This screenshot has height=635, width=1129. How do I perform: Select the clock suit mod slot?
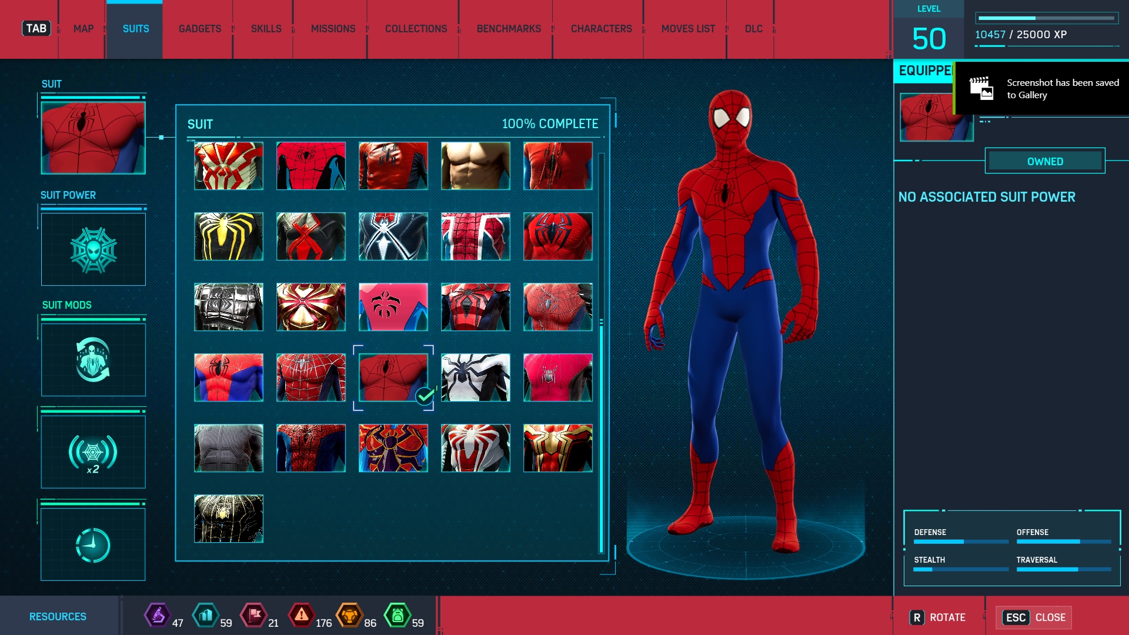click(93, 544)
